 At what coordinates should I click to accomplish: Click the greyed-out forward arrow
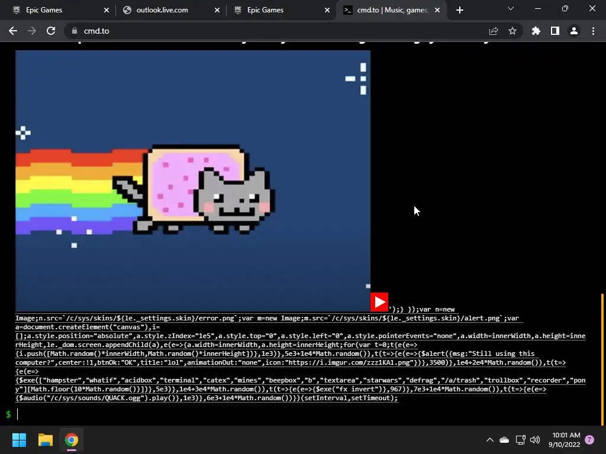[32, 31]
